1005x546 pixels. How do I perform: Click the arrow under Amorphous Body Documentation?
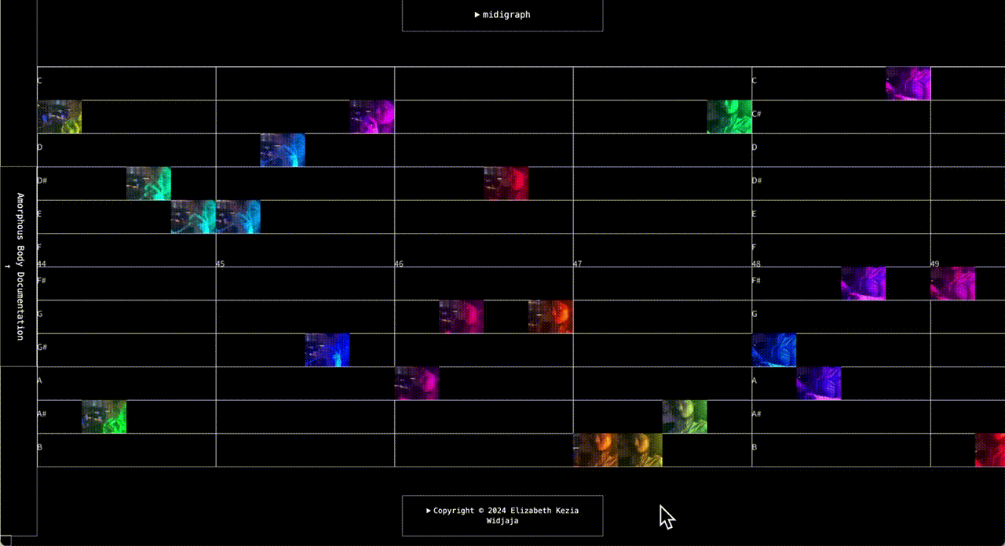pyautogui.click(x=6, y=268)
